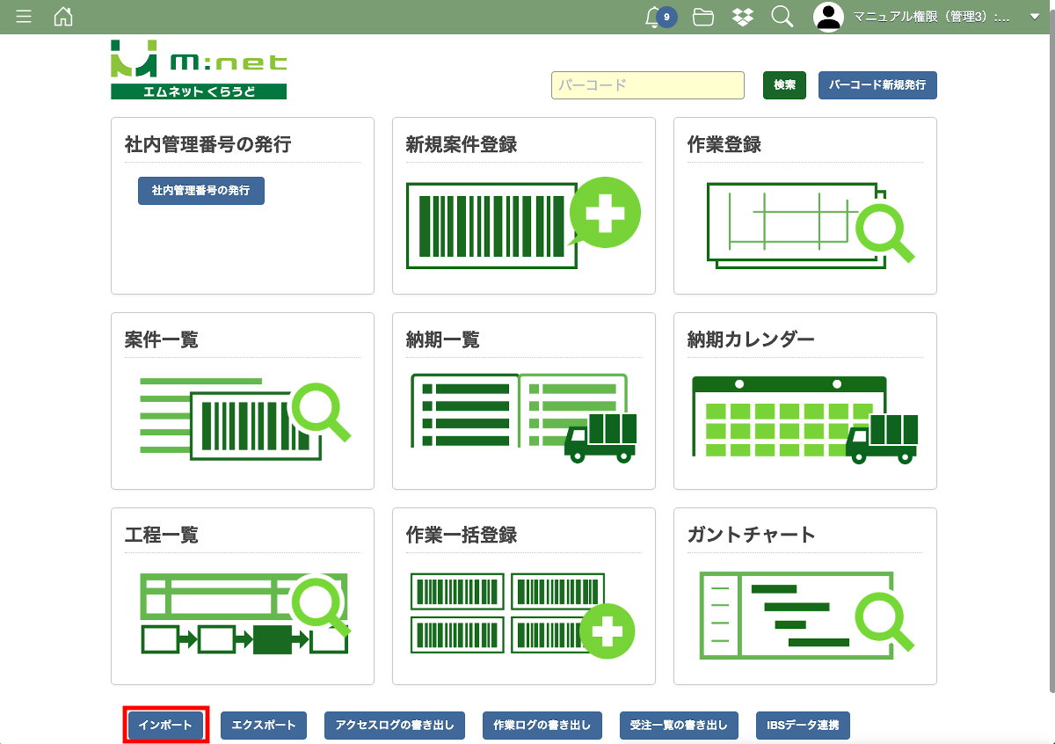The width and height of the screenshot is (1055, 744).
Task: Open notifications bell with badge 9
Action: [x=655, y=17]
